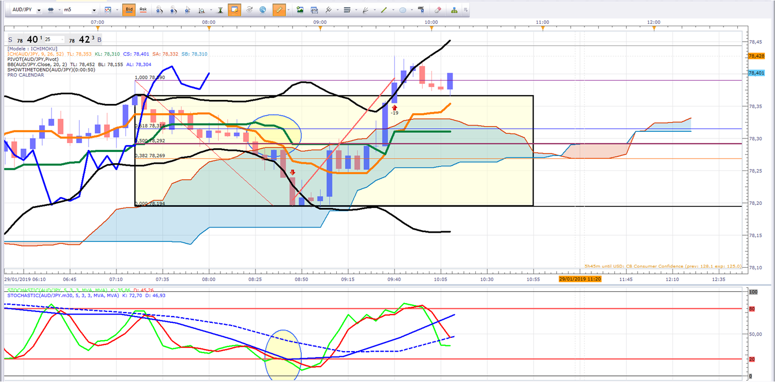Click the add picture icon
Viewport: 775px width, 382px height.
pyautogui.click(x=300, y=10)
